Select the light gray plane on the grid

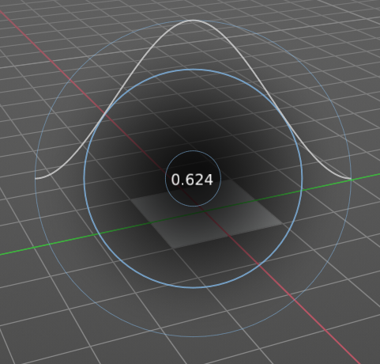click(207, 214)
